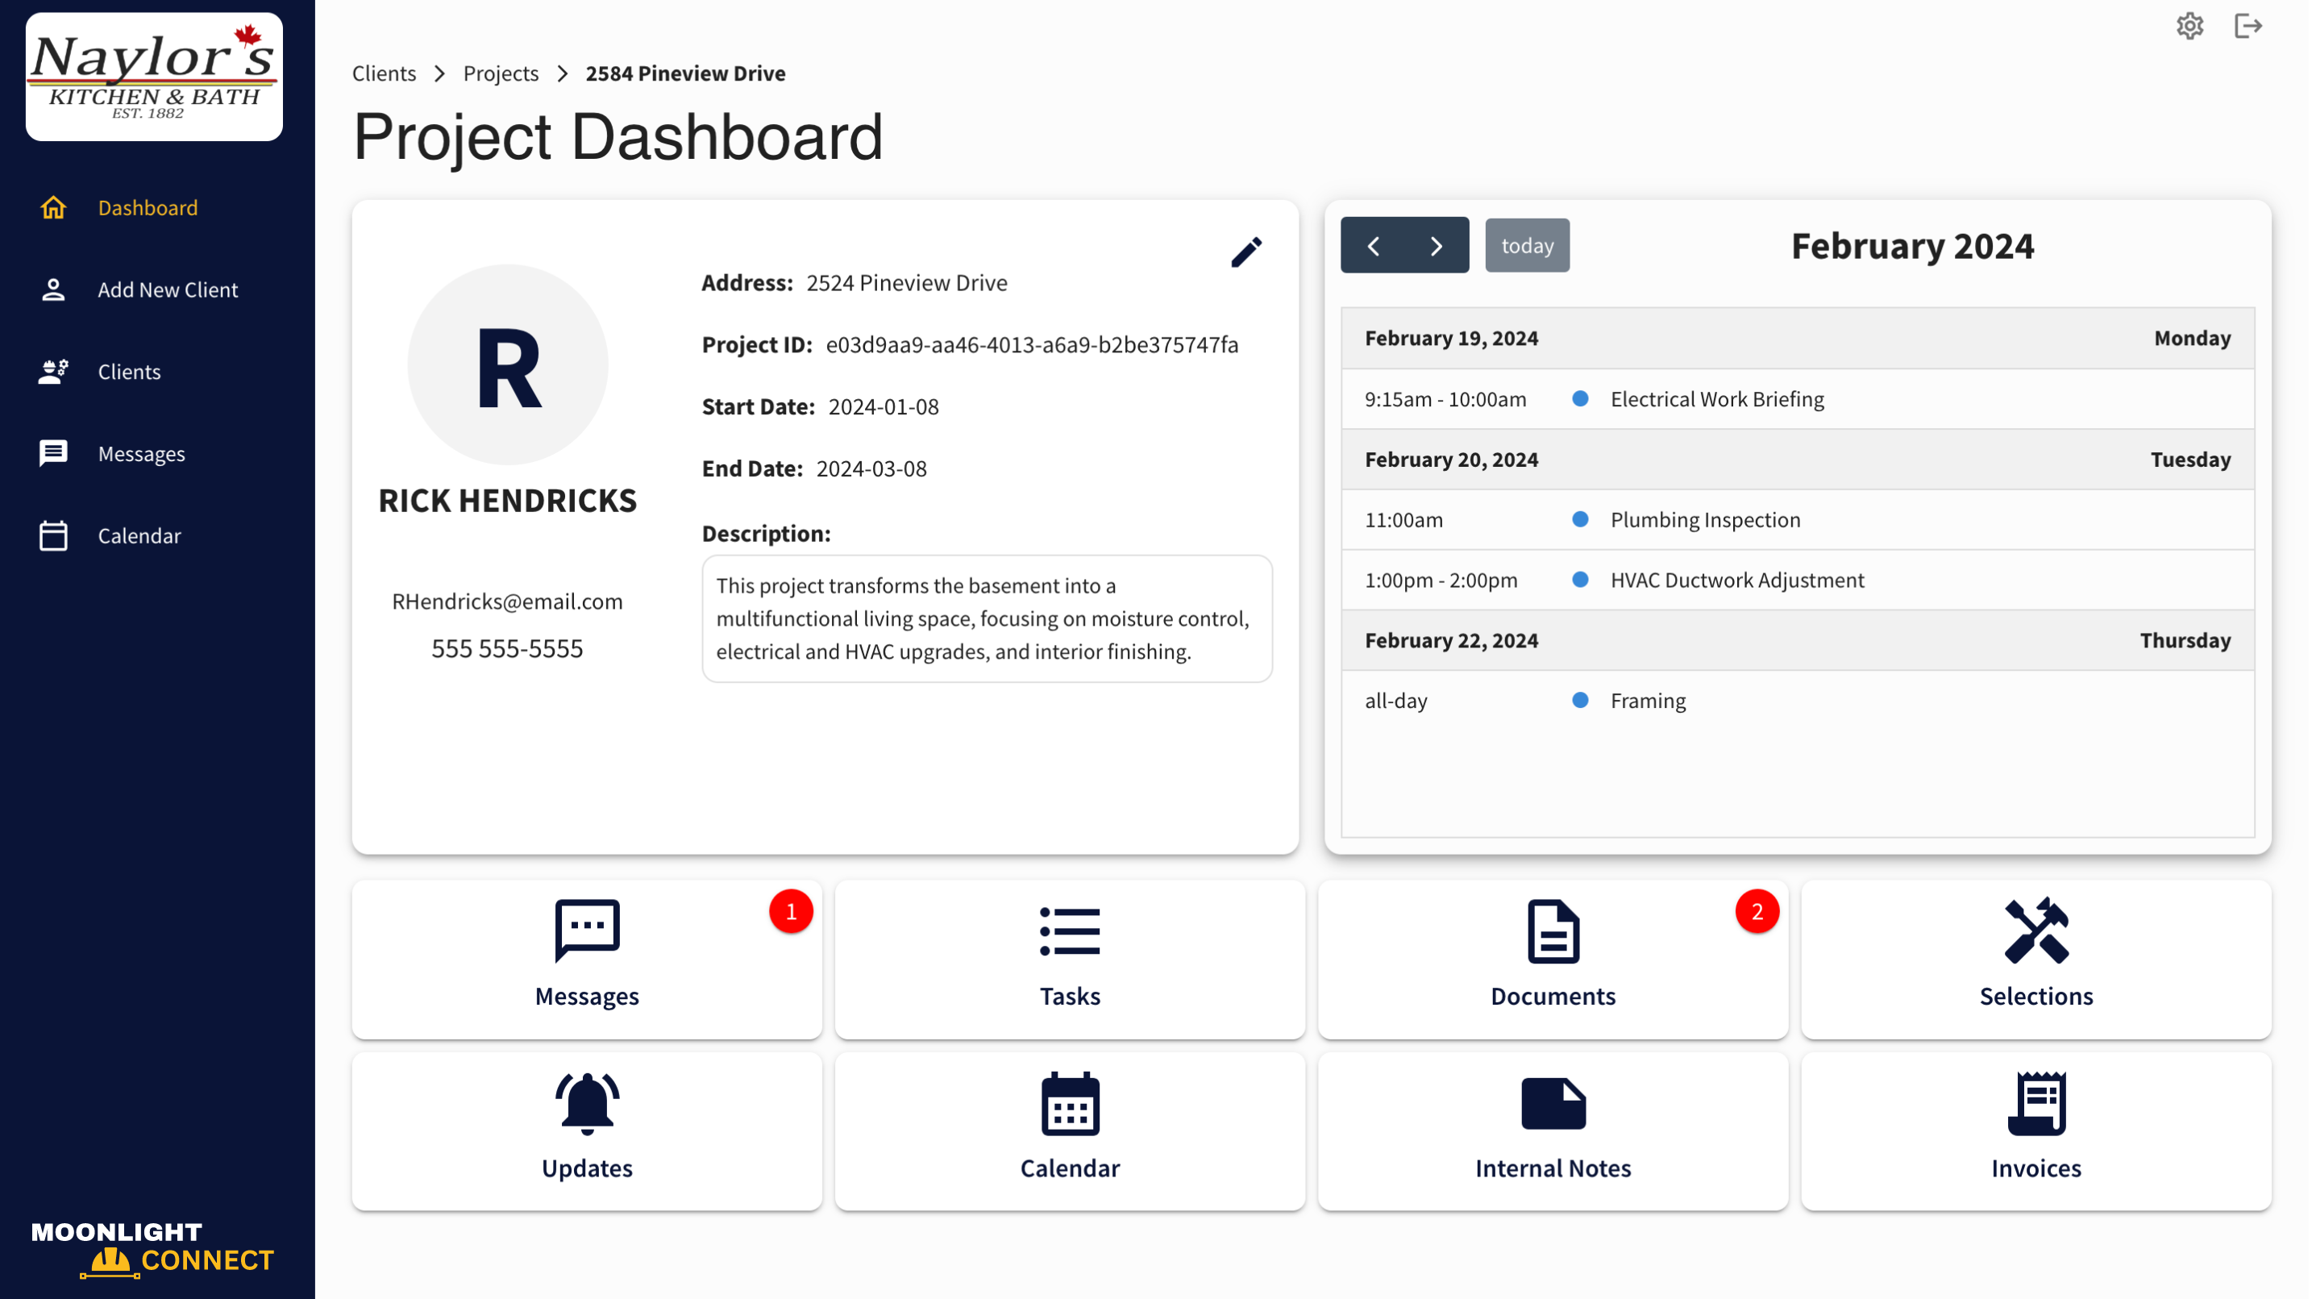2312x1299 pixels.
Task: Select Add New Client menu item
Action: (168, 290)
